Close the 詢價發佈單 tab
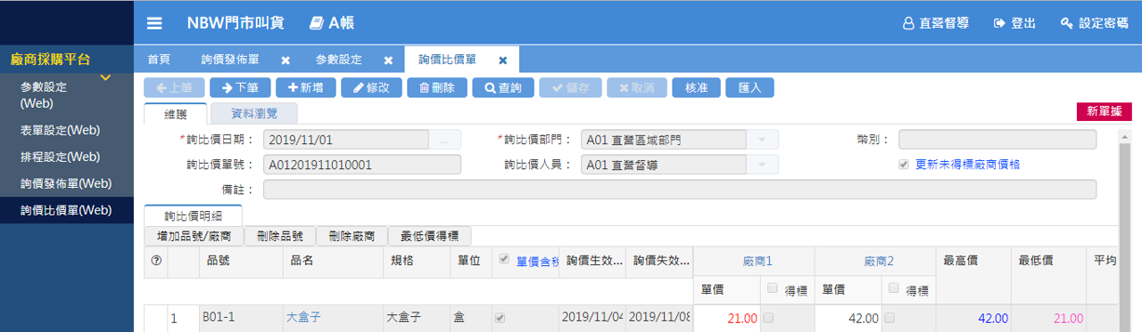 pos(285,61)
